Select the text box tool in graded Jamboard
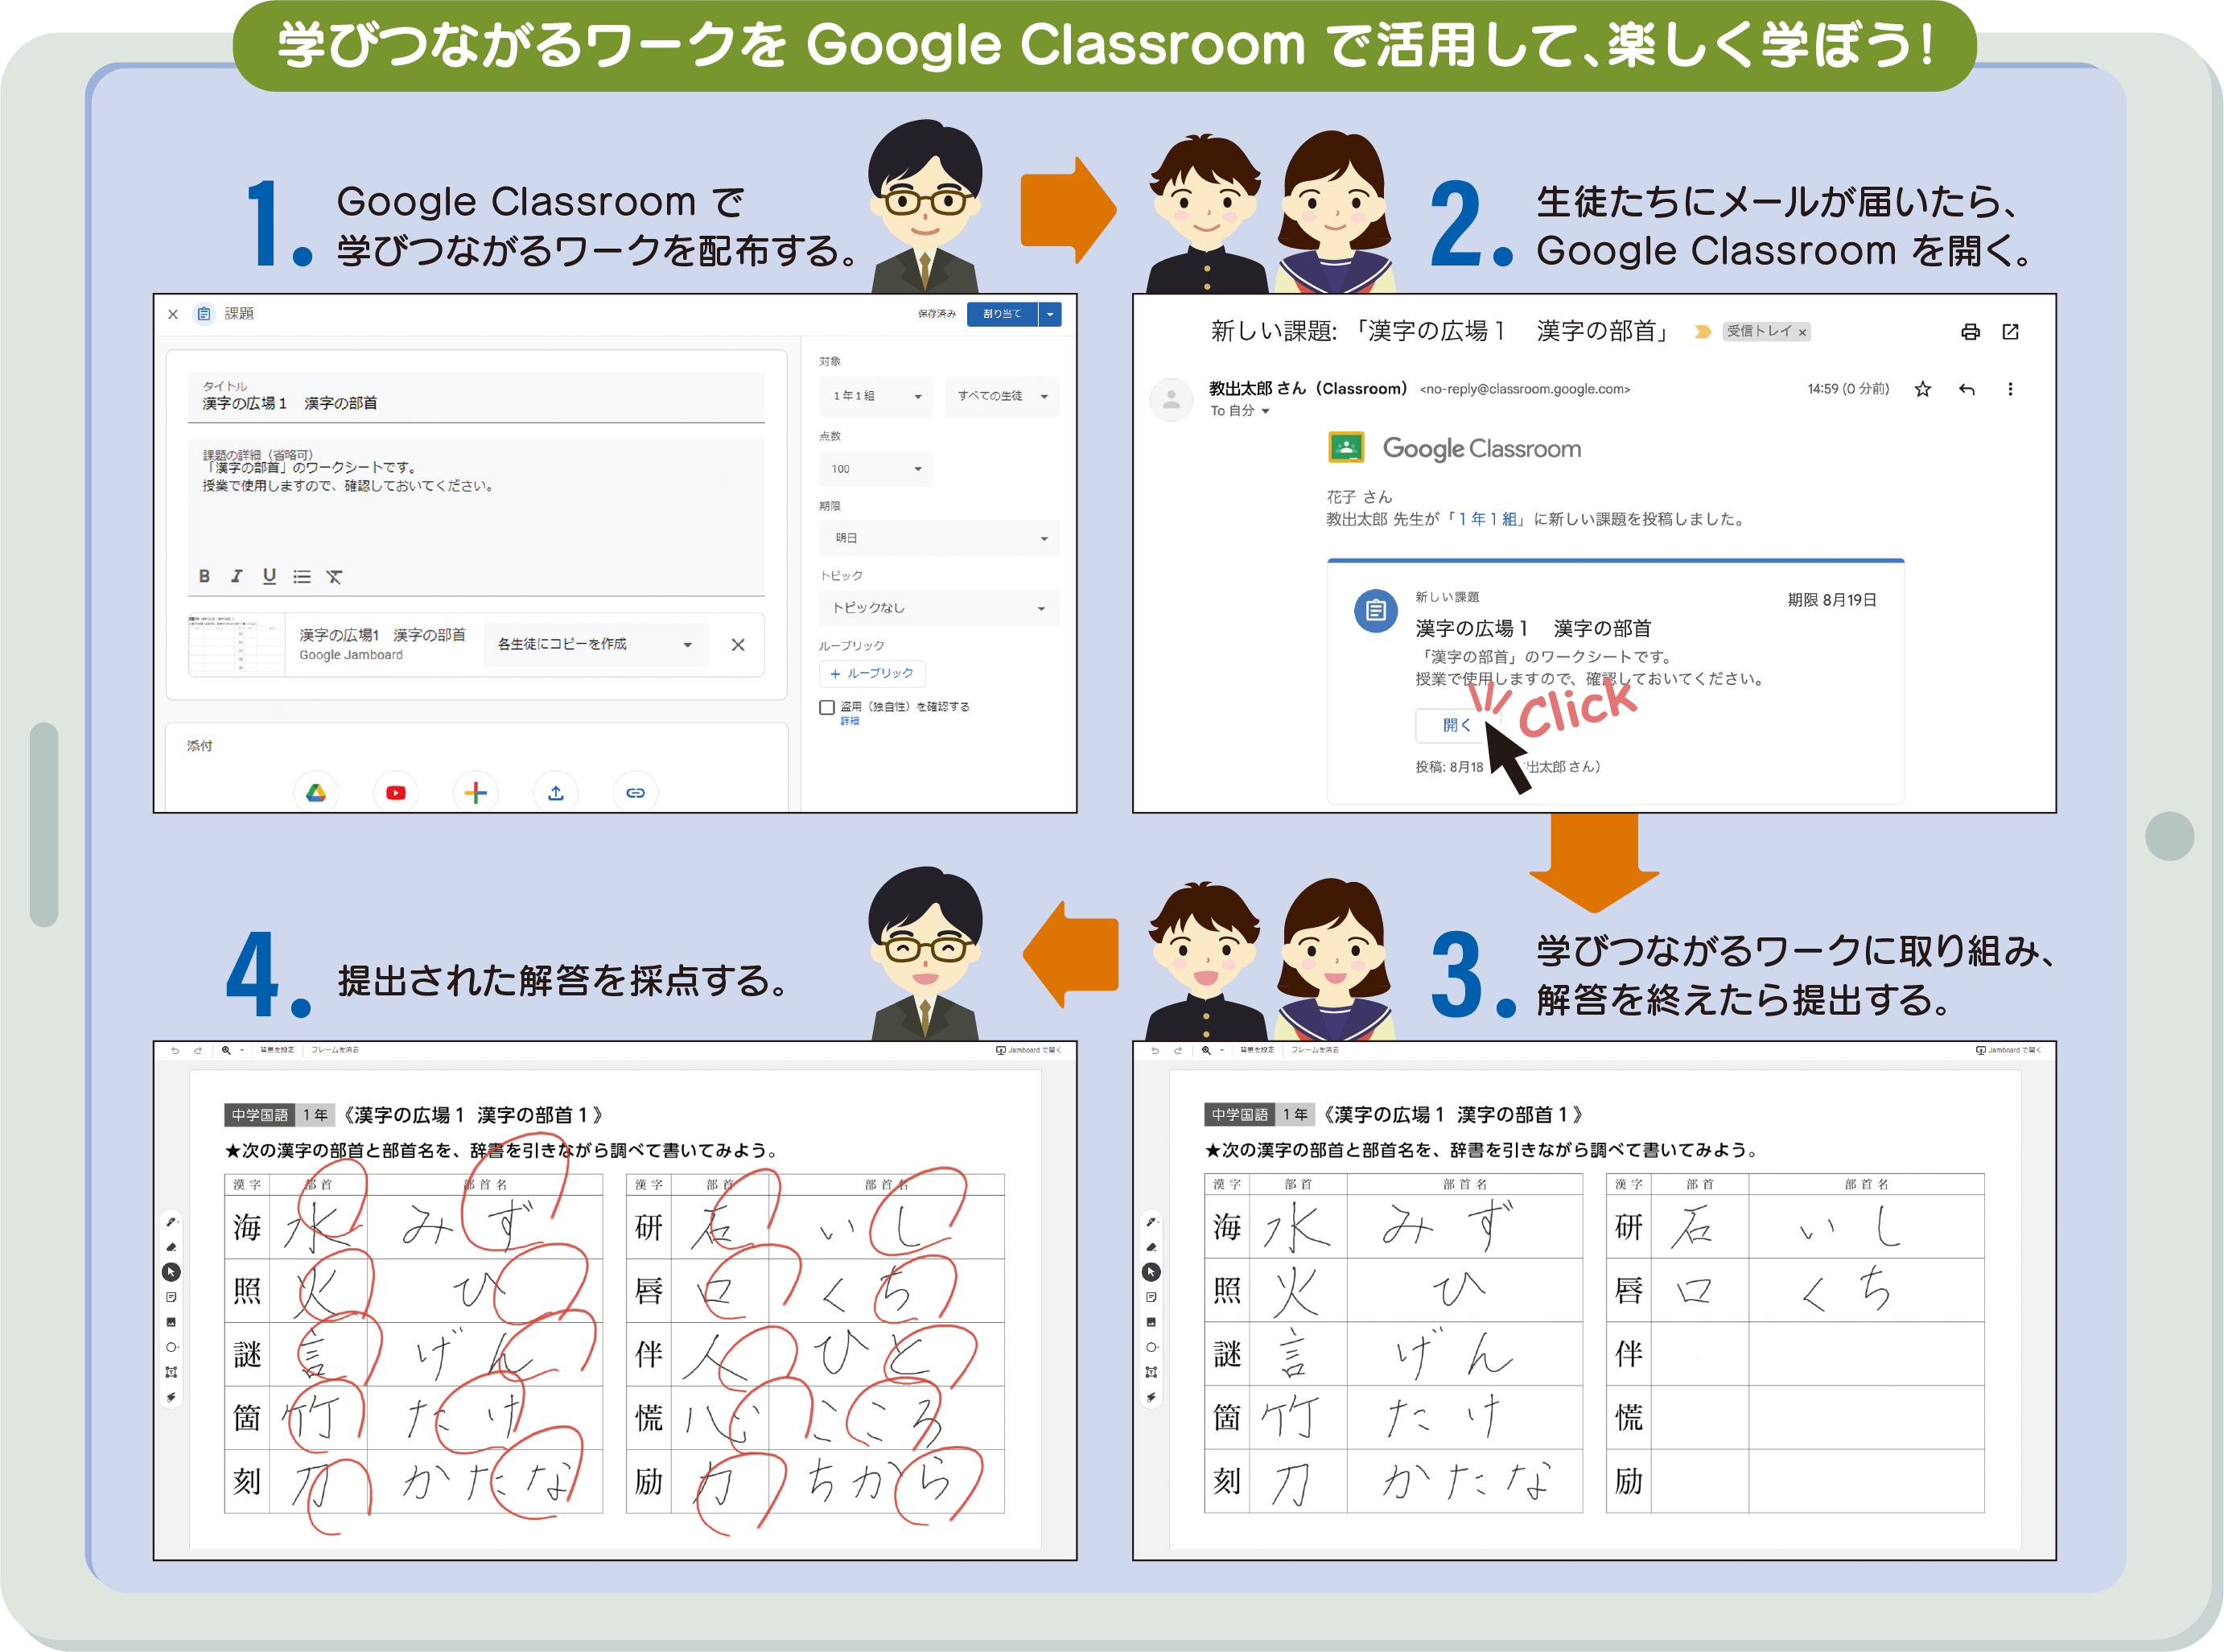This screenshot has width=2224, height=1652. pos(171,1372)
